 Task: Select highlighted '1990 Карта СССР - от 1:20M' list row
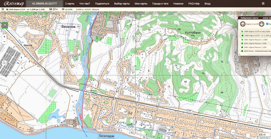[x=255, y=36]
